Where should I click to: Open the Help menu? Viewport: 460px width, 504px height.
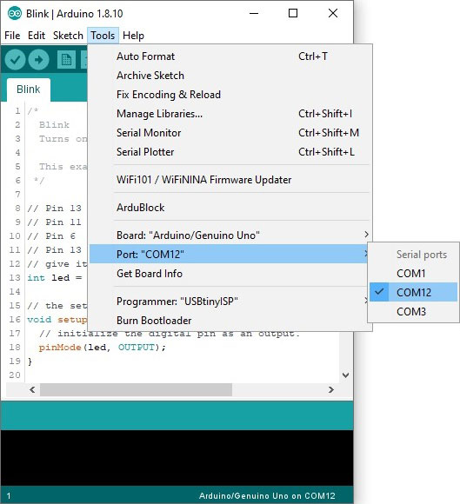pyautogui.click(x=133, y=36)
